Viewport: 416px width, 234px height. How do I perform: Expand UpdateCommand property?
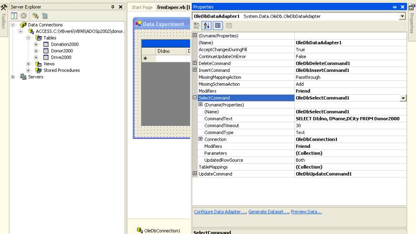[195, 174]
